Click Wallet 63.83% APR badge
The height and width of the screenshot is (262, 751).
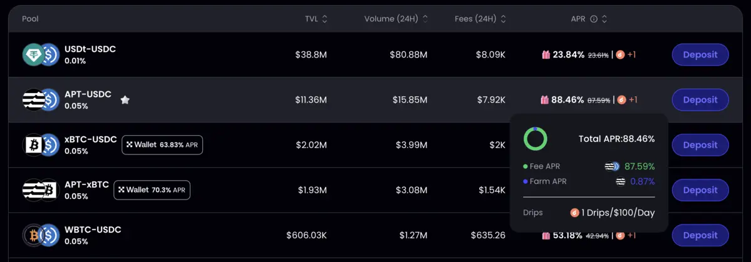(x=162, y=145)
